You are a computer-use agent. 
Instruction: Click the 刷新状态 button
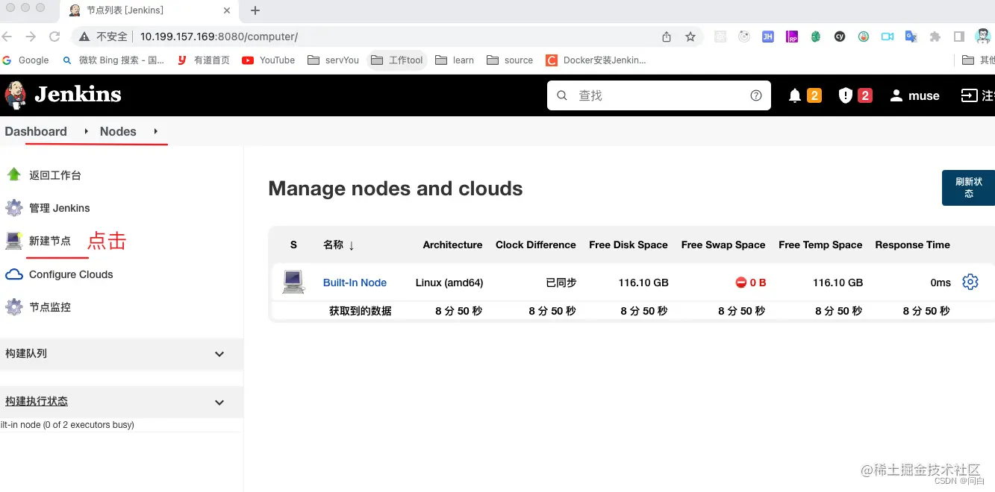968,187
